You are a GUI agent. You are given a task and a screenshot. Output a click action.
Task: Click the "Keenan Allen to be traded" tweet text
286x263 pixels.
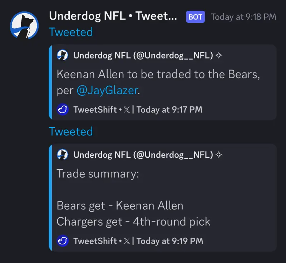click(x=157, y=75)
